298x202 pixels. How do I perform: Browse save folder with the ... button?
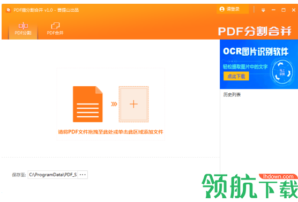(83, 175)
